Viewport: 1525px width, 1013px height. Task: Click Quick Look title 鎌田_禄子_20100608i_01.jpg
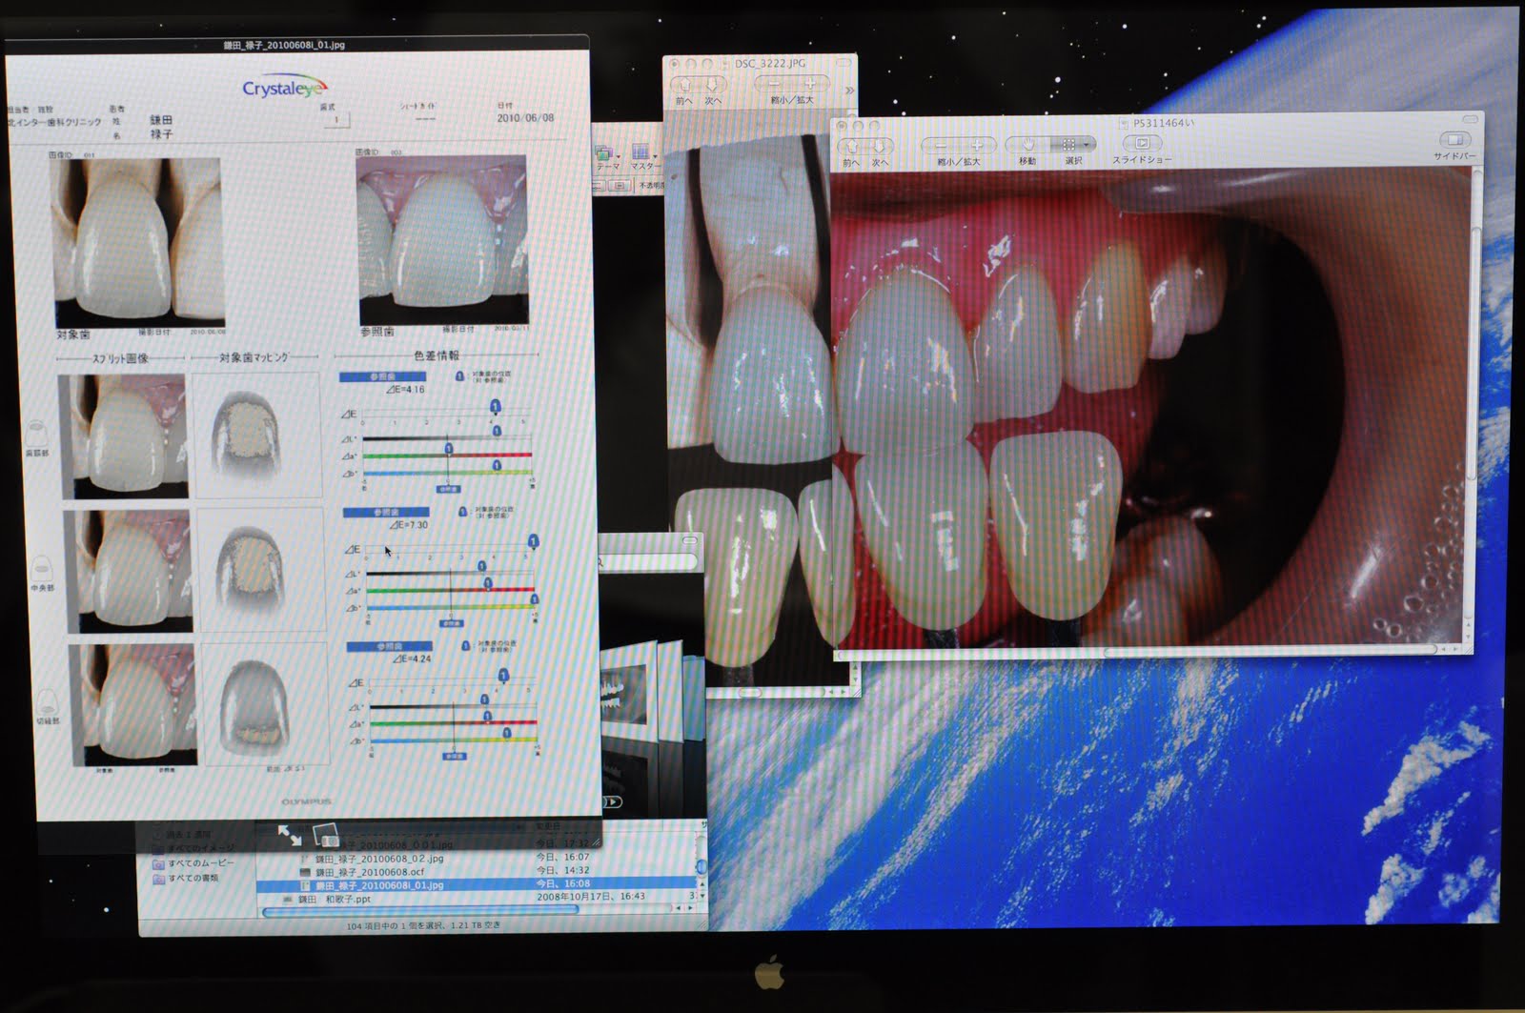pos(283,45)
